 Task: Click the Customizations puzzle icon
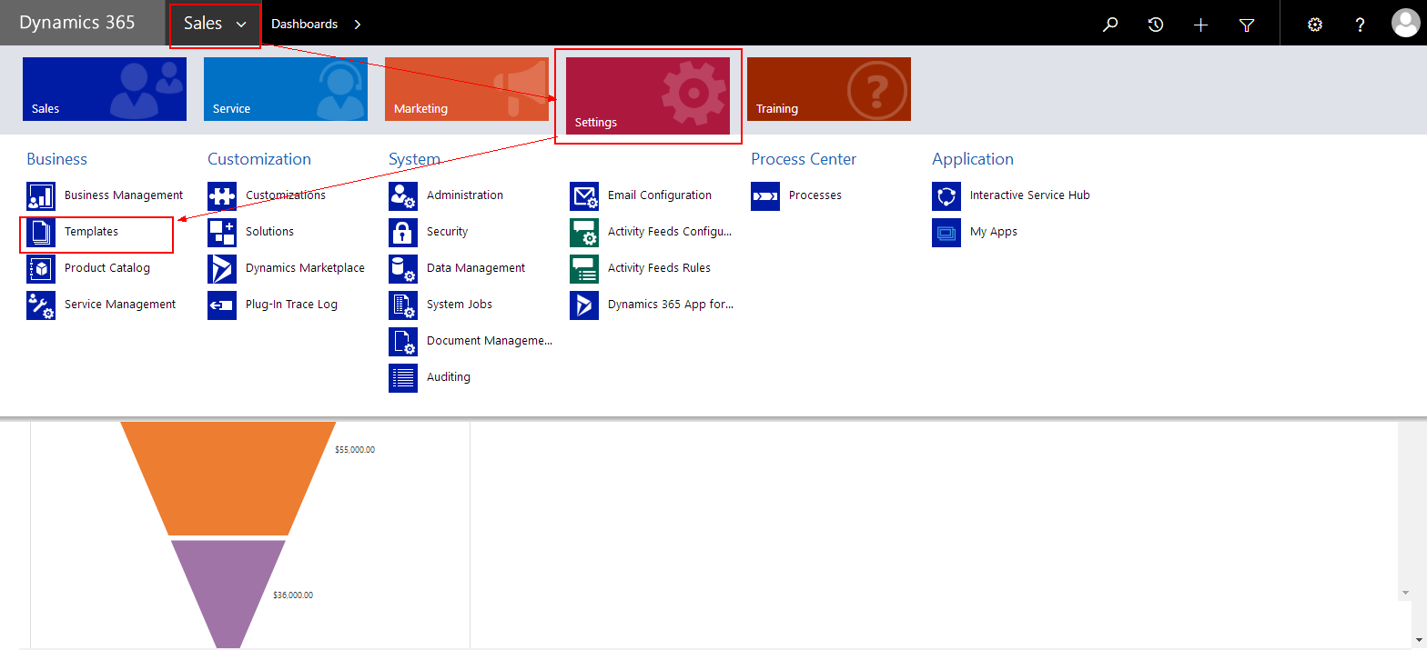click(x=222, y=195)
